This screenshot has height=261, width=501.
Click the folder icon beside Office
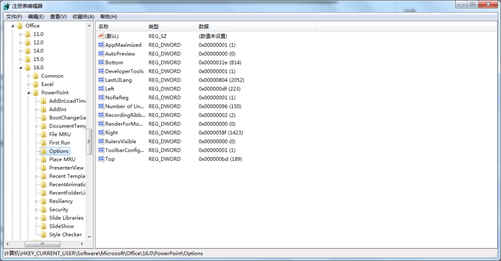point(20,26)
